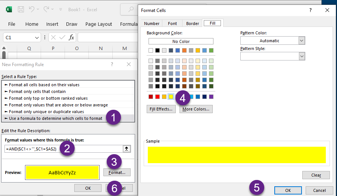Open the Page Layout ribbon tab

pos(99,24)
